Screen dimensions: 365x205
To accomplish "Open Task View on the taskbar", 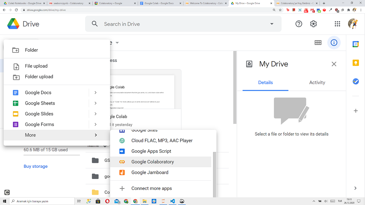I will 79,201.
